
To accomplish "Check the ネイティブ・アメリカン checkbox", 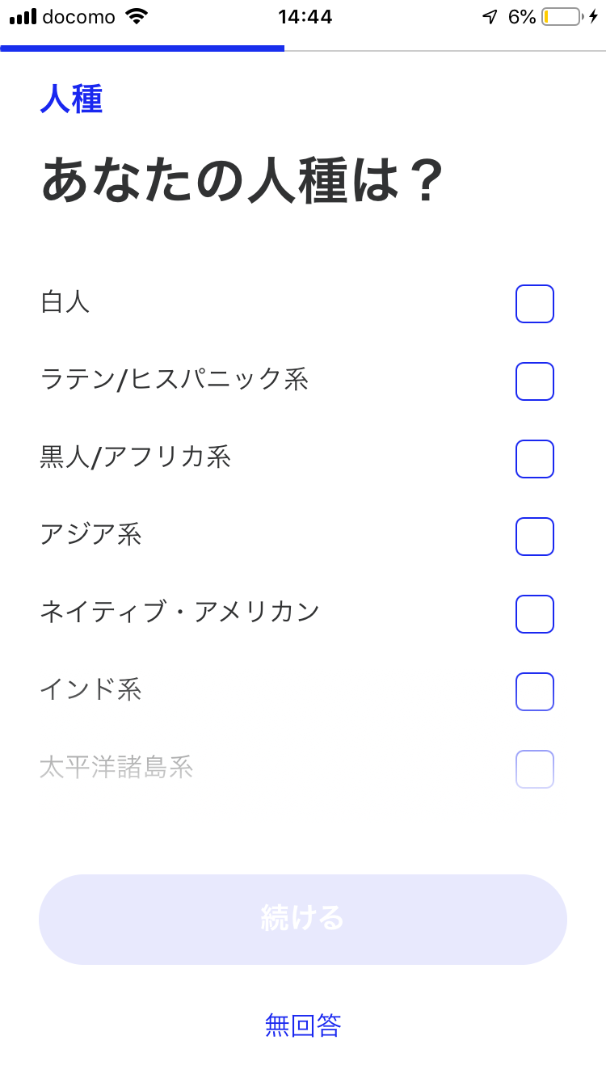I will [x=535, y=614].
